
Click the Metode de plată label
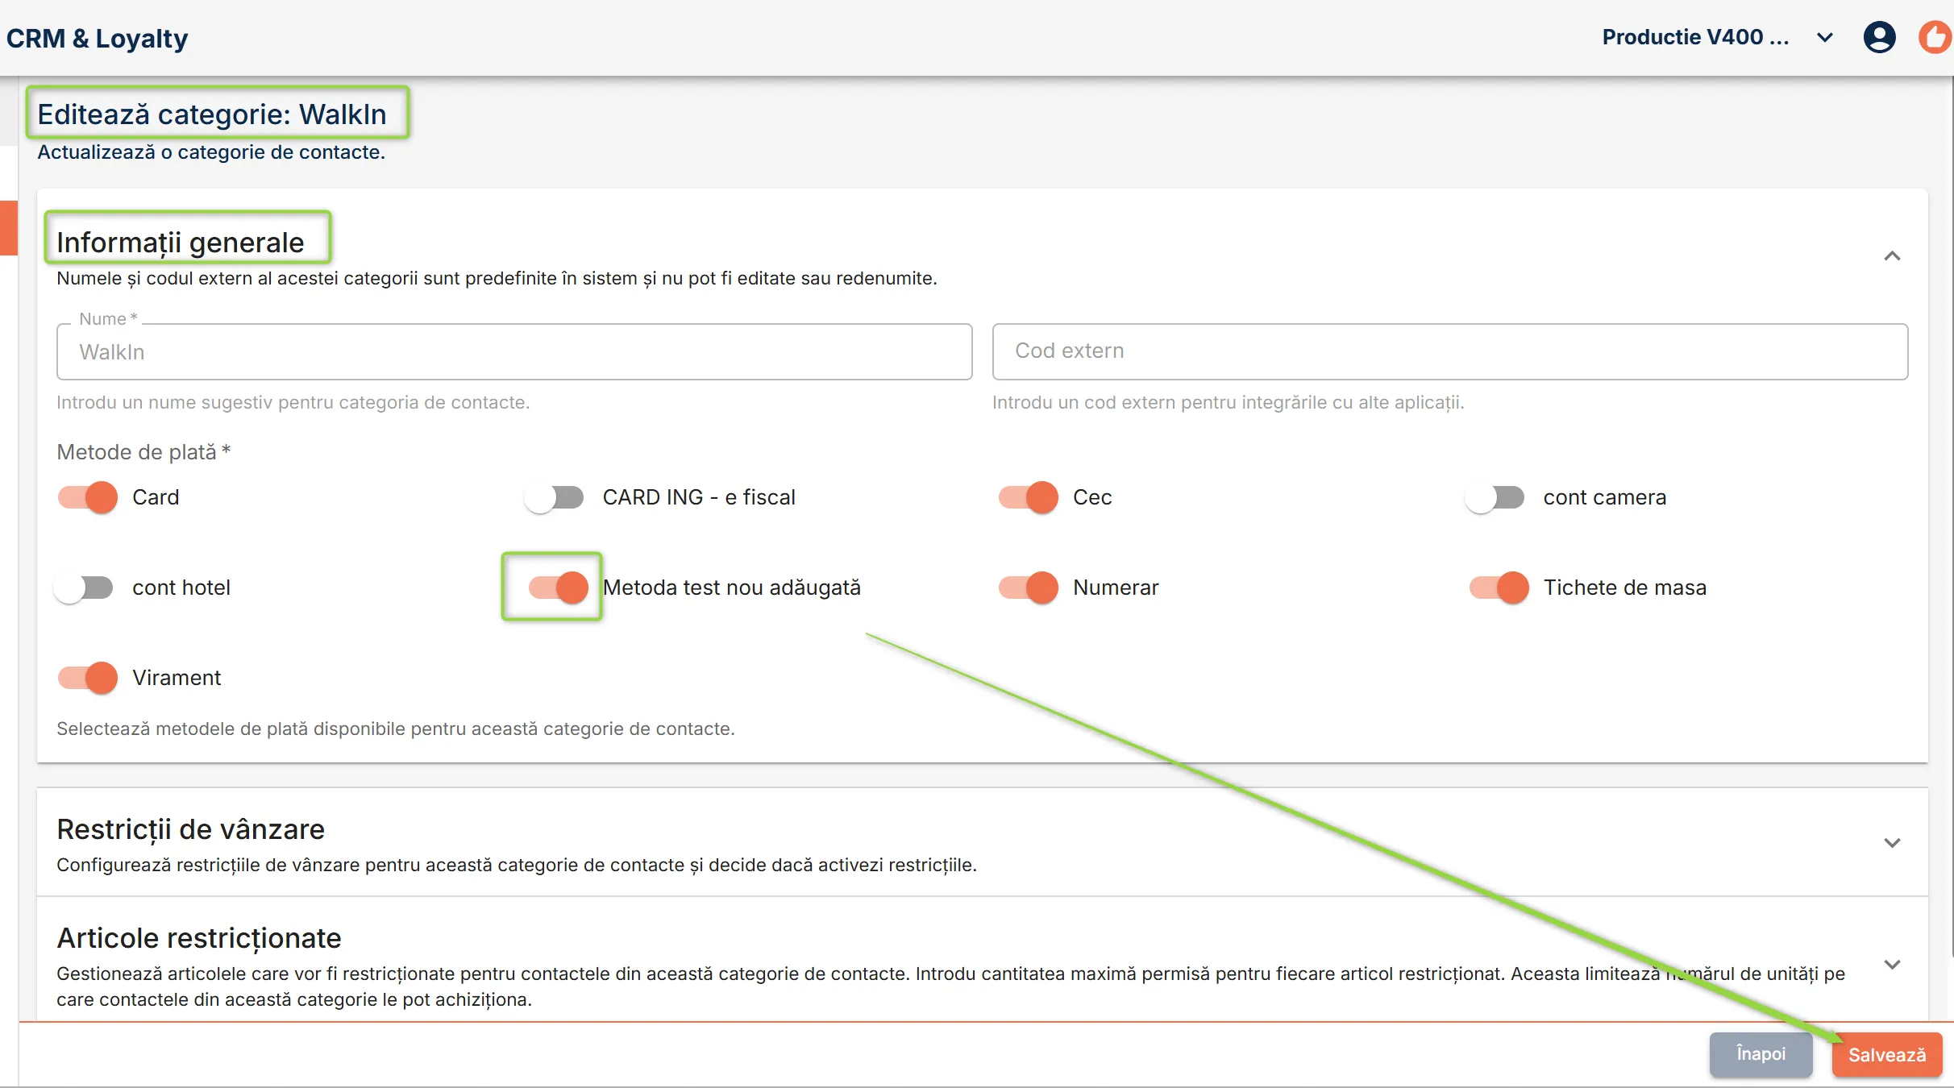coord(143,452)
